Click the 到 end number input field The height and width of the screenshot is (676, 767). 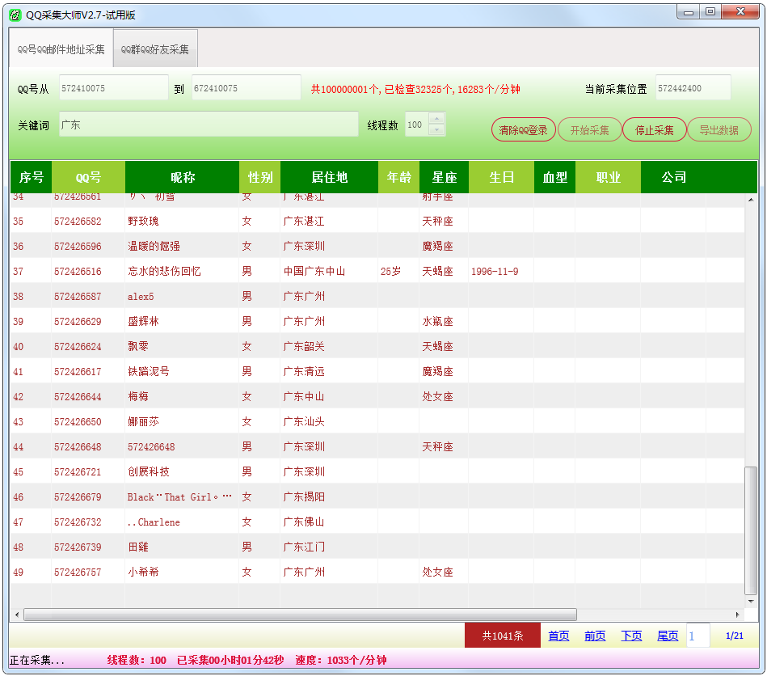tap(246, 88)
